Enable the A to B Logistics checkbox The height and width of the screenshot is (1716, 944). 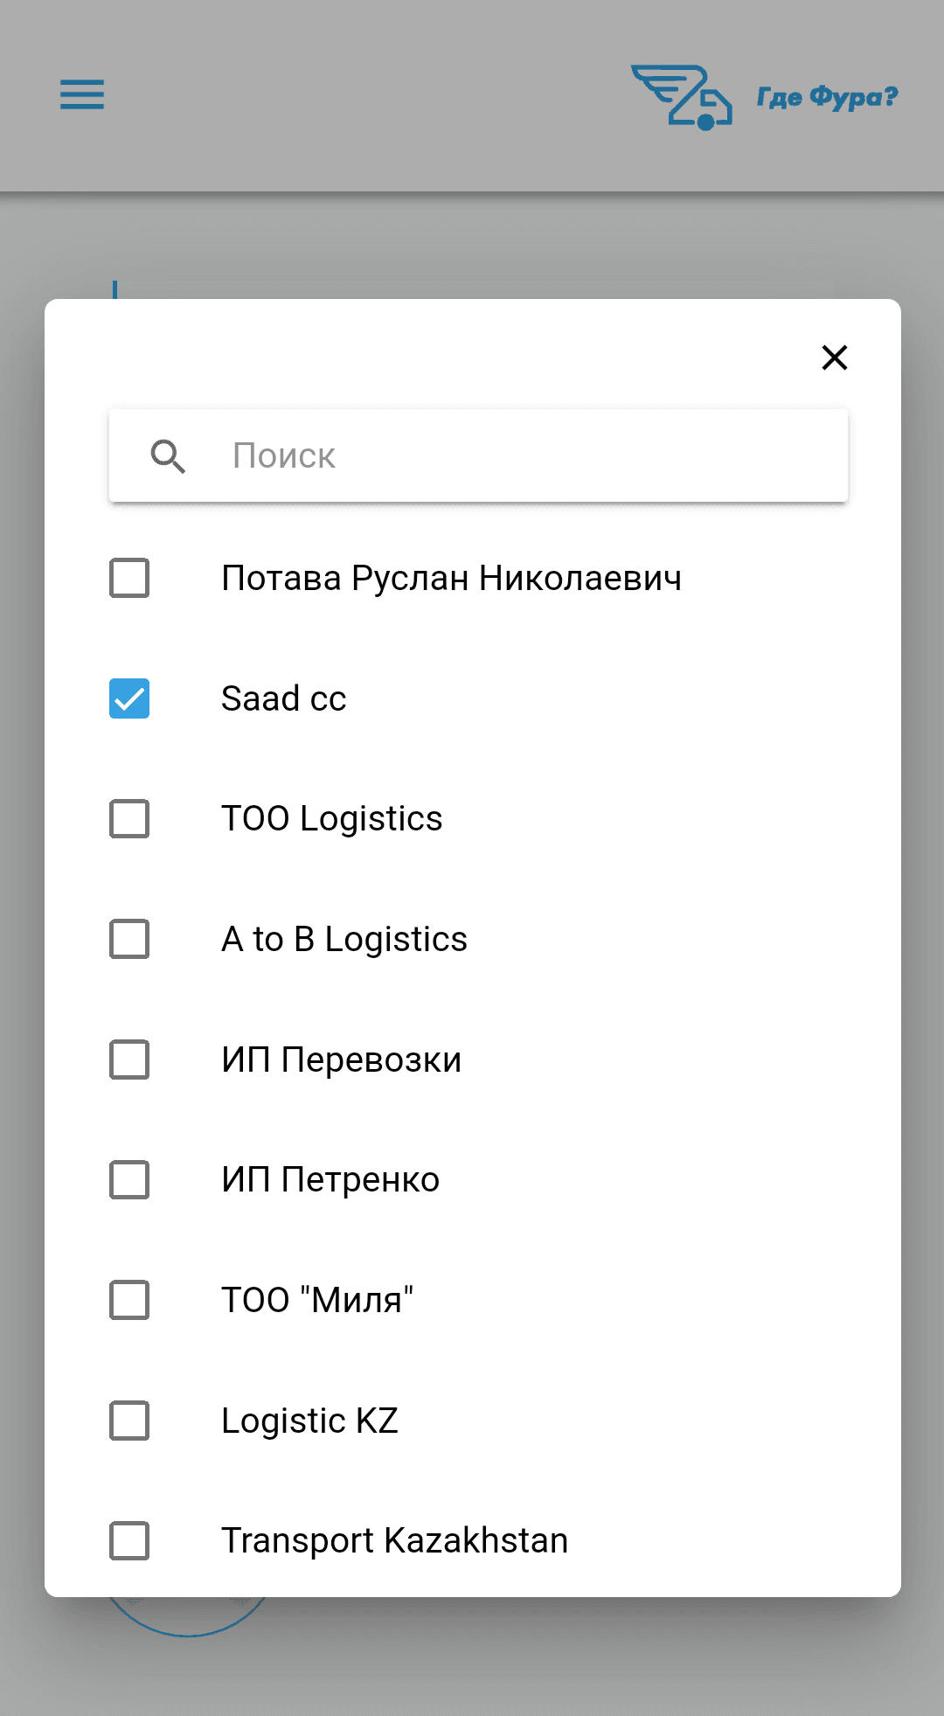pos(129,939)
